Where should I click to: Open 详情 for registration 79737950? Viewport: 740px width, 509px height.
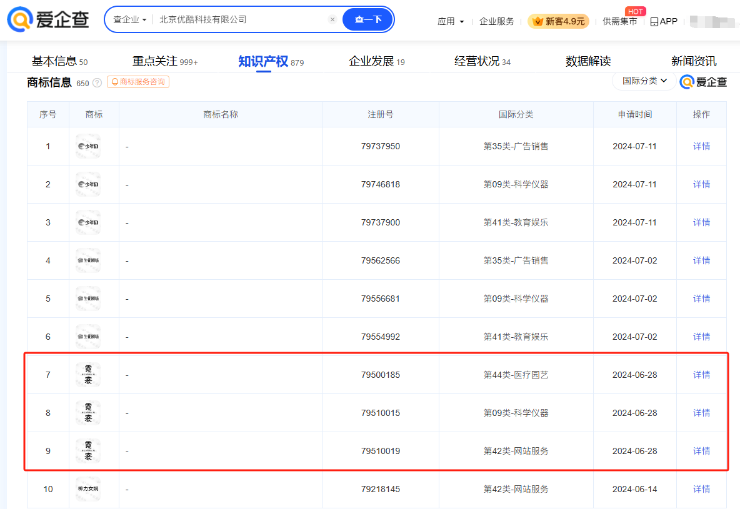701,146
